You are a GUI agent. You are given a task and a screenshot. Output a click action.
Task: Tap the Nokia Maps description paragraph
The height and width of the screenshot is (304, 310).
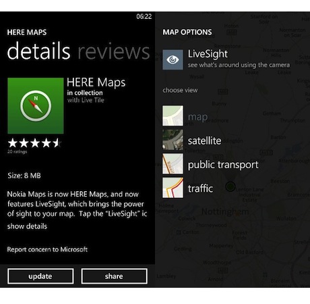77,204
